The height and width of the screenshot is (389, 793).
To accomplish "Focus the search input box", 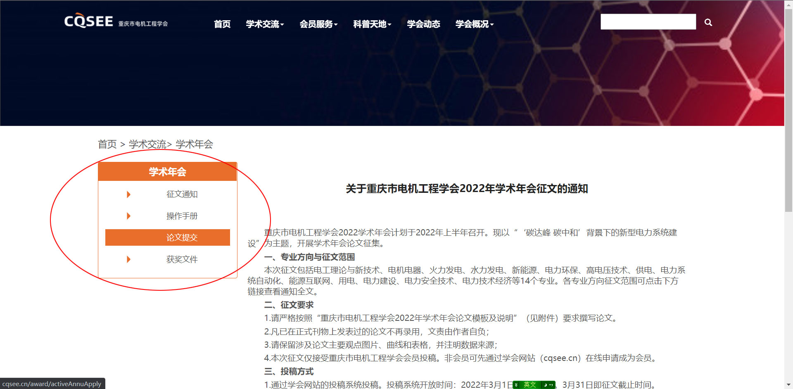I will click(648, 22).
